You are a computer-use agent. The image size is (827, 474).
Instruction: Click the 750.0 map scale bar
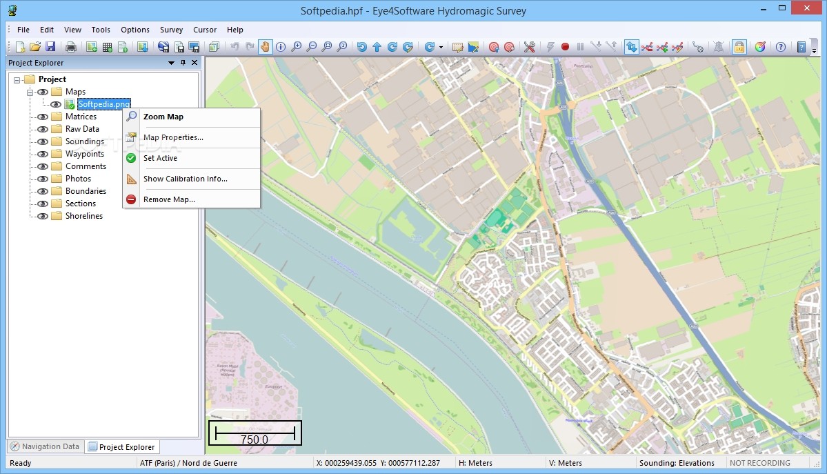pos(255,433)
